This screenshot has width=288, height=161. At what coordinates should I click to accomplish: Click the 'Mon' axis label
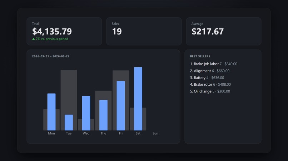tap(51, 133)
